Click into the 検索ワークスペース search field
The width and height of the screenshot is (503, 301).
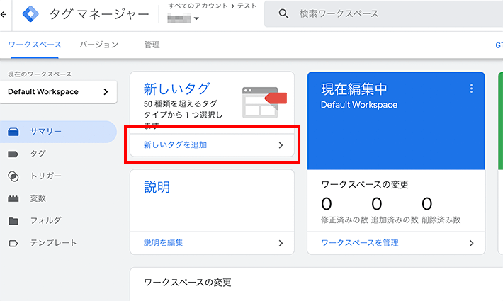(383, 13)
